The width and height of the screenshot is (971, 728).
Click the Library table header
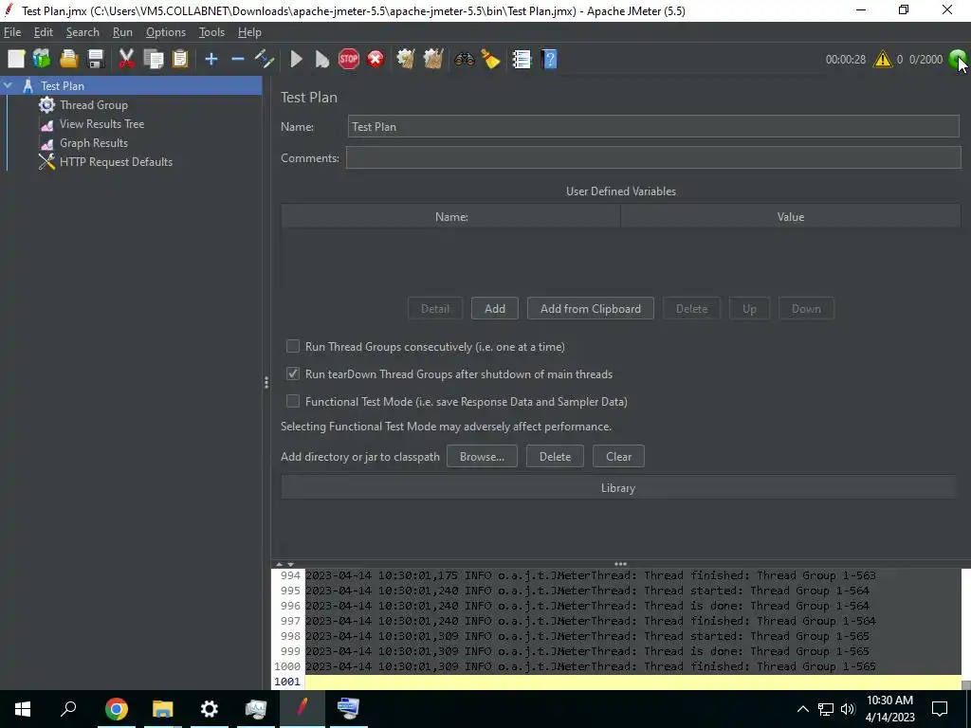coord(619,488)
